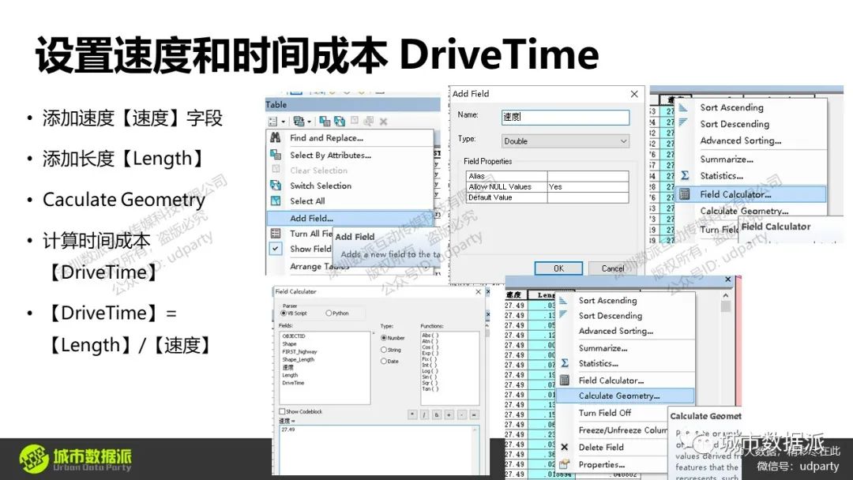Image resolution: width=853 pixels, height=480 pixels.
Task: Click calculator icon beside highlighted Field Calculator entry
Action: coord(684,194)
